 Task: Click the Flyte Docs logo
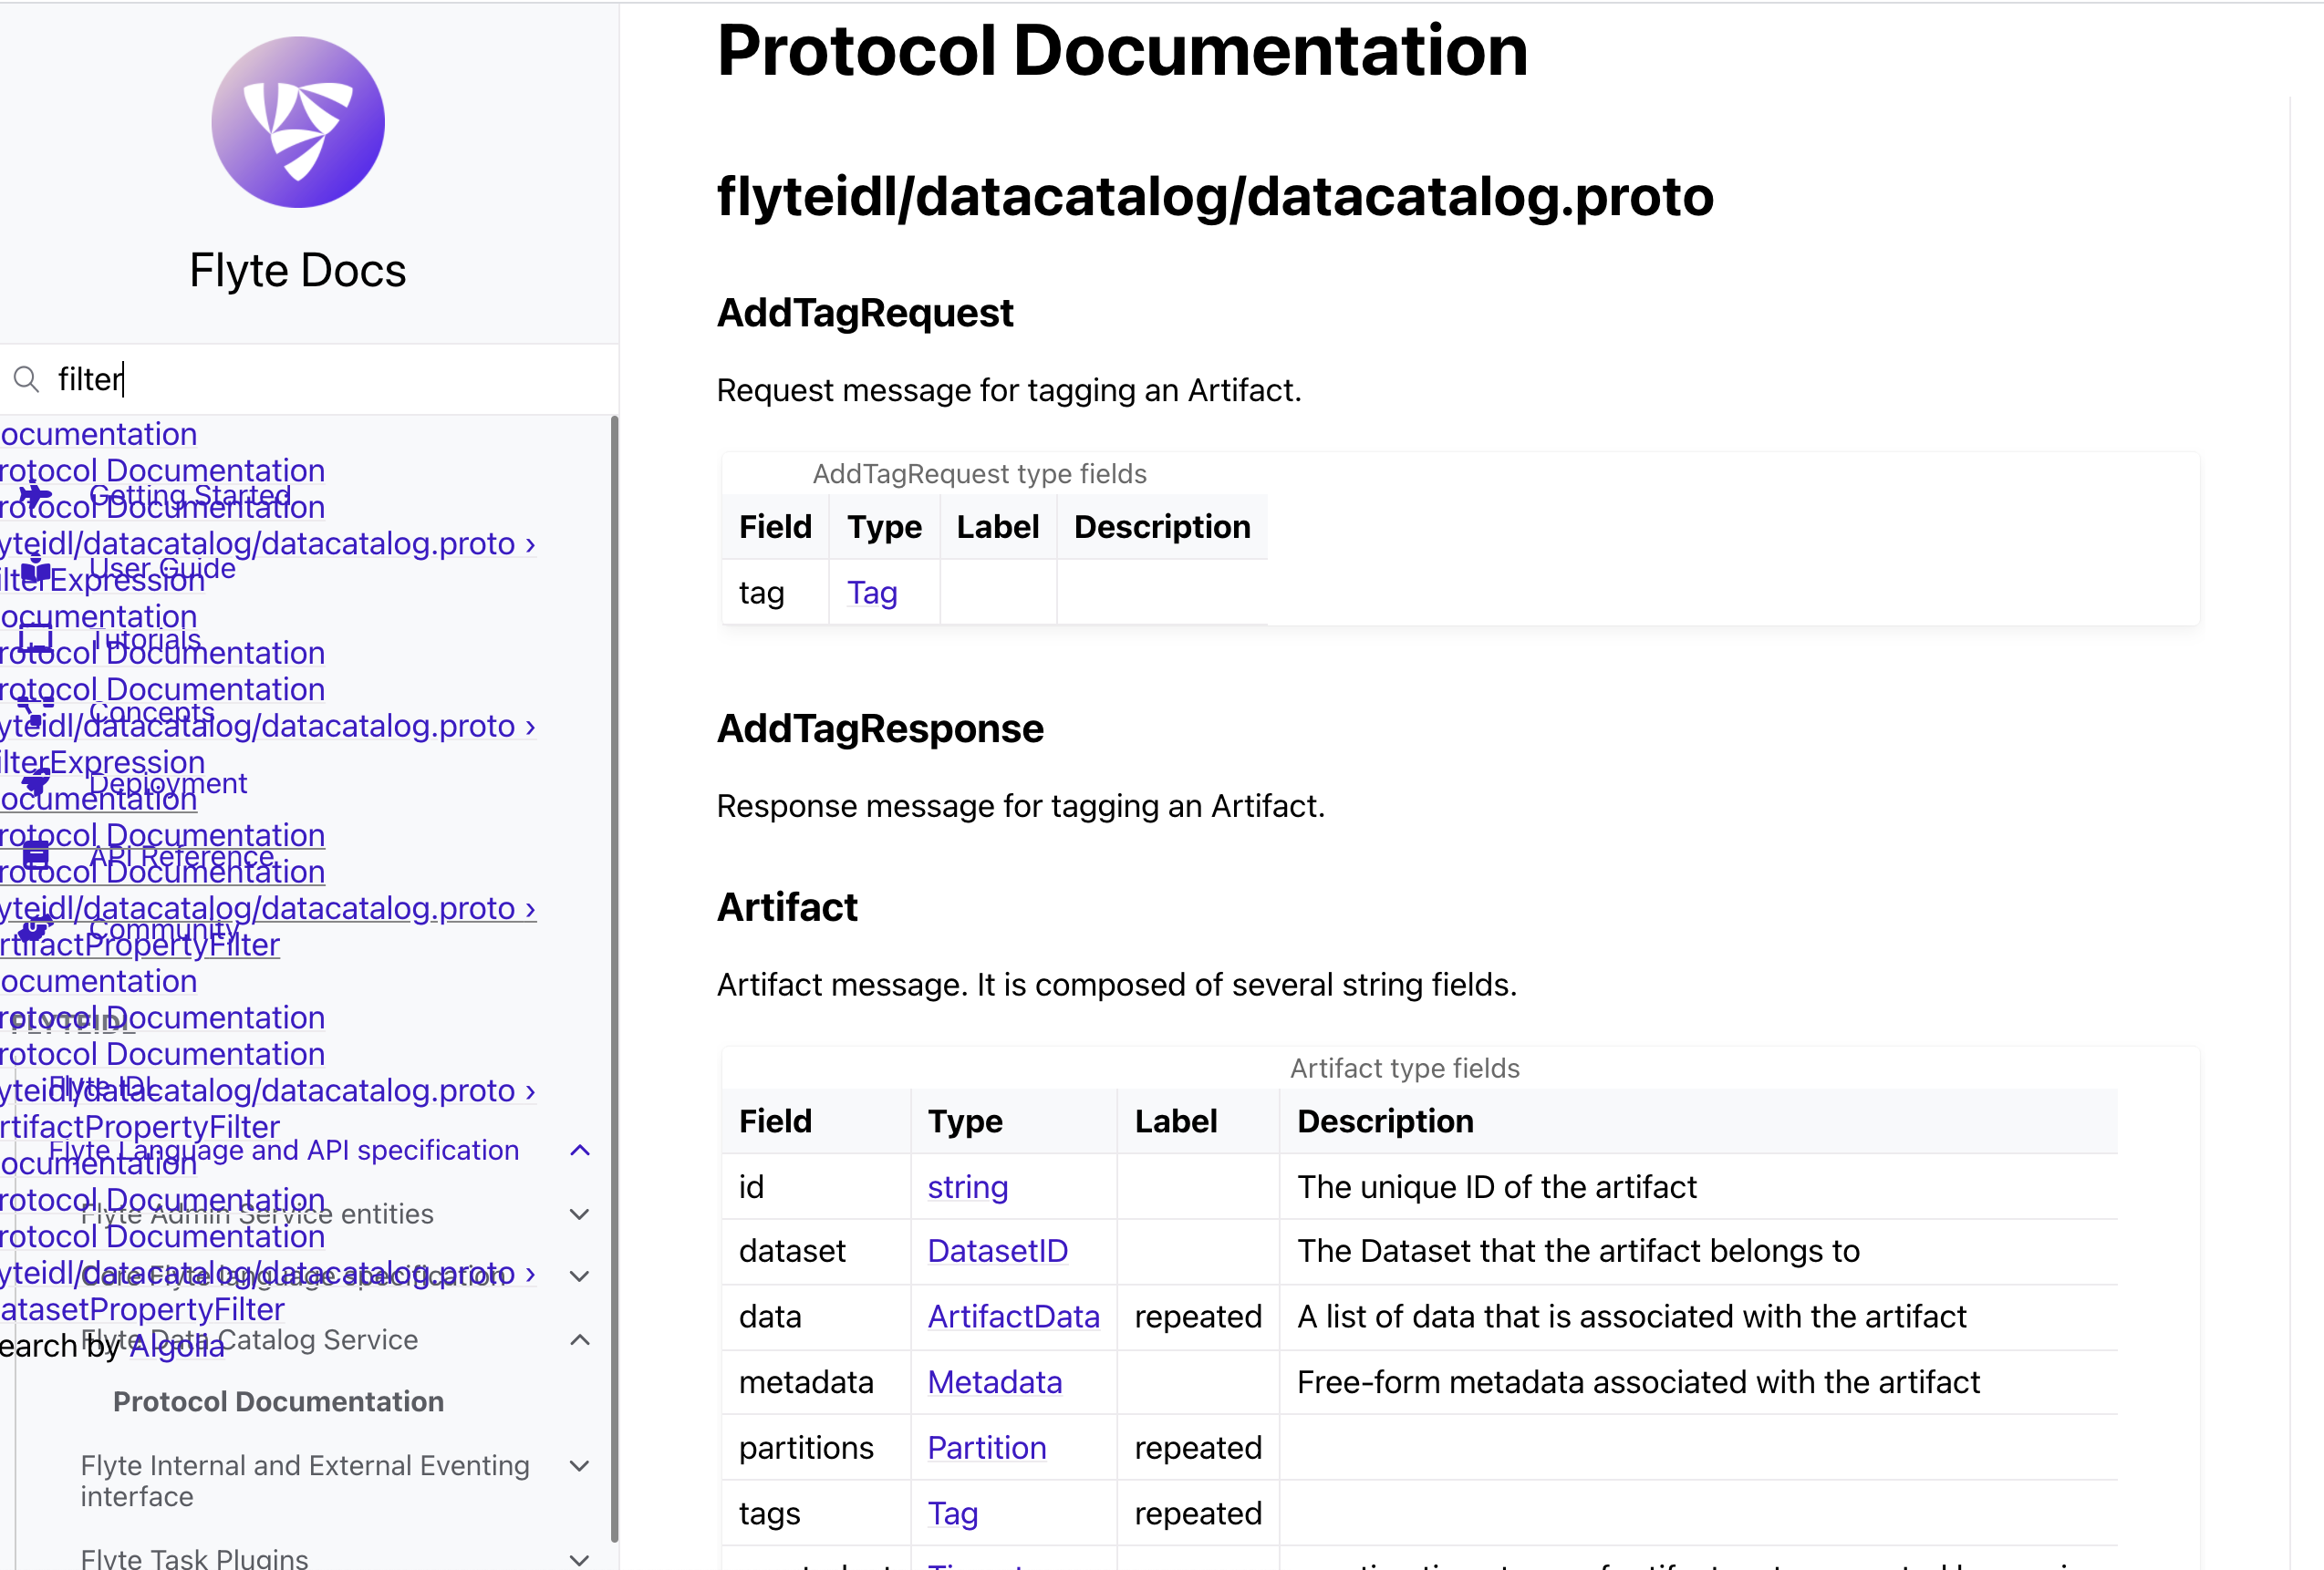click(x=298, y=120)
